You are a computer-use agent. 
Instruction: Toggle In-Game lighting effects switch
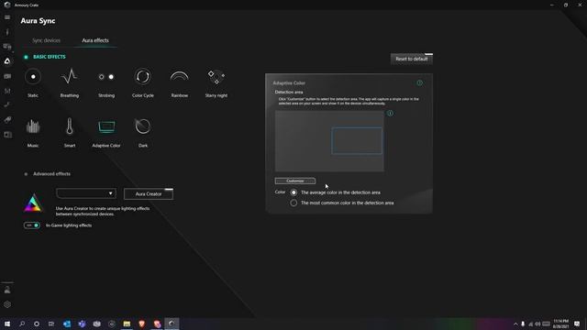tap(32, 225)
